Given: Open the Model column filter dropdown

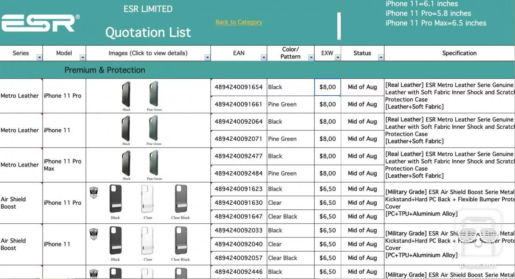Looking at the screenshot, I should (82, 58).
